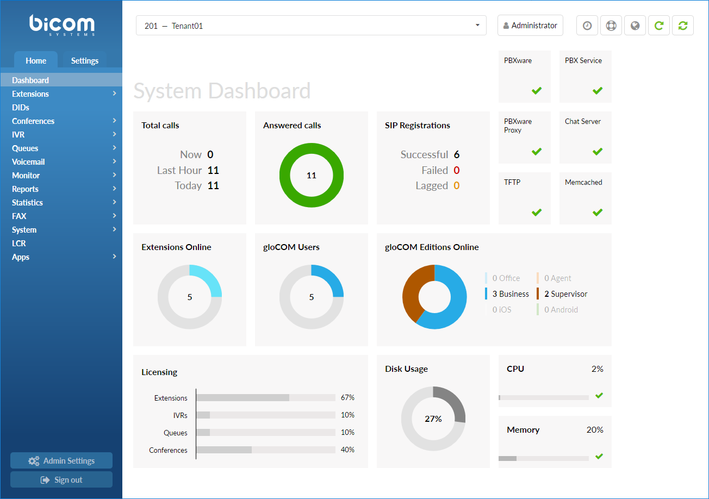Click the Memory usage bar
The height and width of the screenshot is (499, 709).
(x=544, y=459)
